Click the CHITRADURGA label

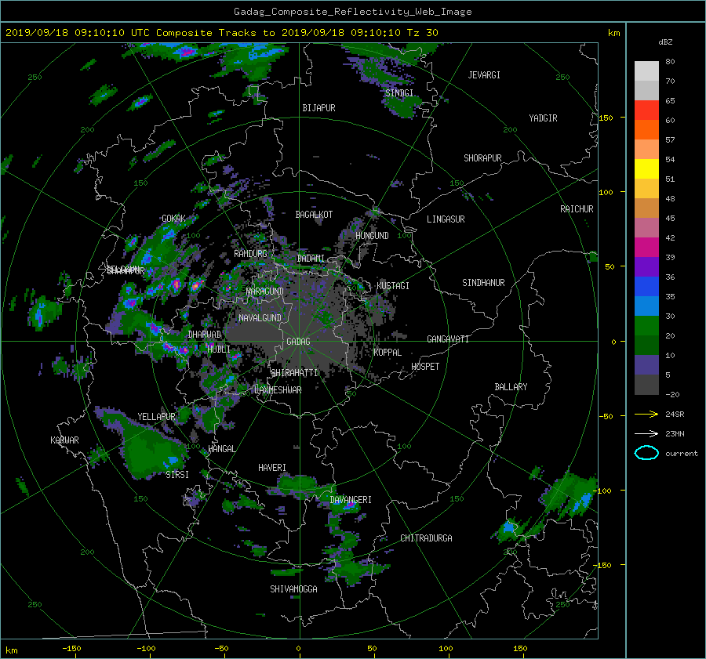426,538
